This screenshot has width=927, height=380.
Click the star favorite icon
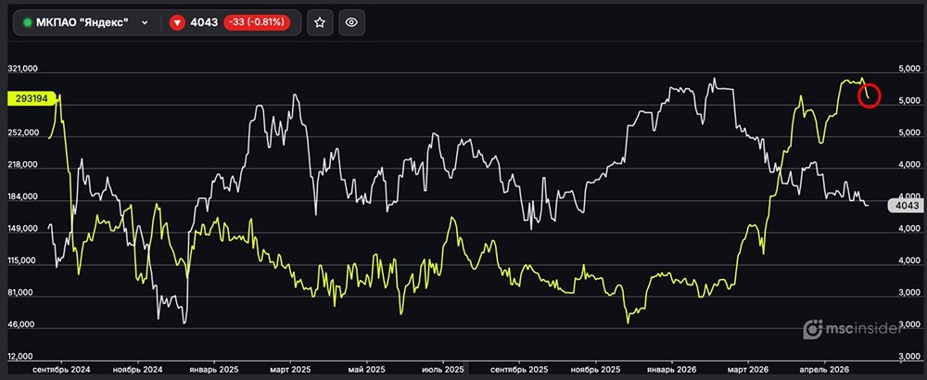tap(320, 22)
